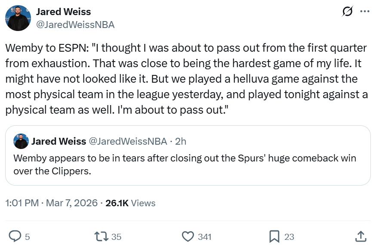Open Jared Weiss profile picture
The width and height of the screenshot is (376, 245).
pyautogui.click(x=18, y=18)
